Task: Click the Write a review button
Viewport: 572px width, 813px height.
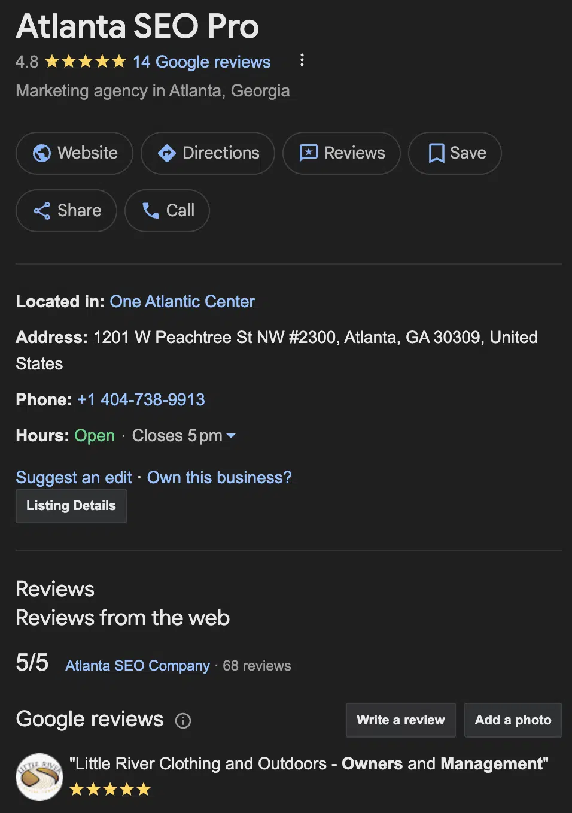Action: point(401,720)
